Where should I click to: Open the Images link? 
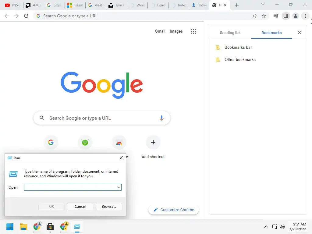pos(176,31)
